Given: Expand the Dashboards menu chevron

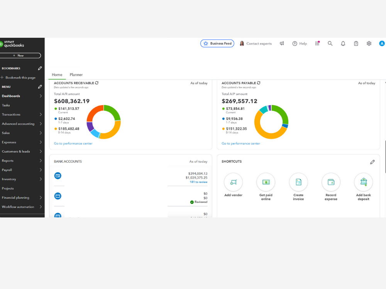Looking at the screenshot, I should click(41, 96).
